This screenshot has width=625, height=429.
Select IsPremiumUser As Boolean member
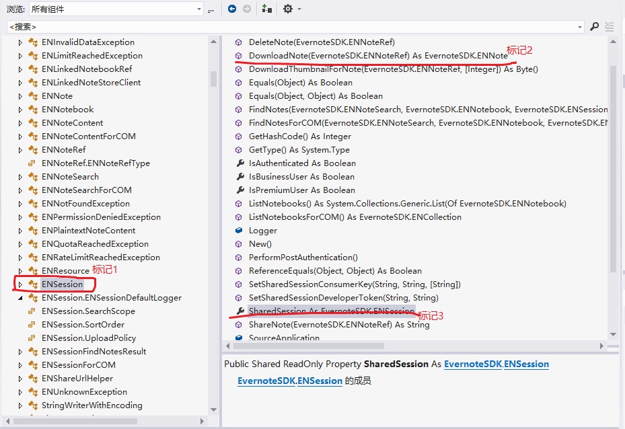pos(302,190)
